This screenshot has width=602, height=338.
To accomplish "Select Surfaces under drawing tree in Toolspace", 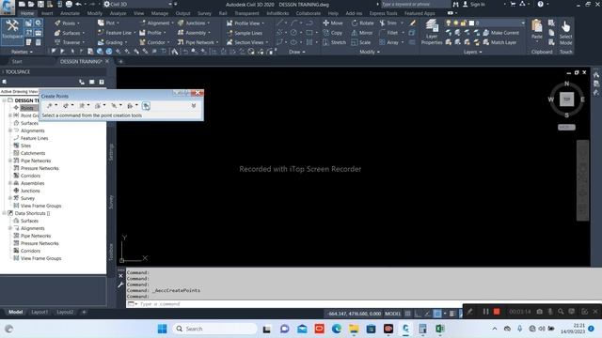I will (29, 123).
